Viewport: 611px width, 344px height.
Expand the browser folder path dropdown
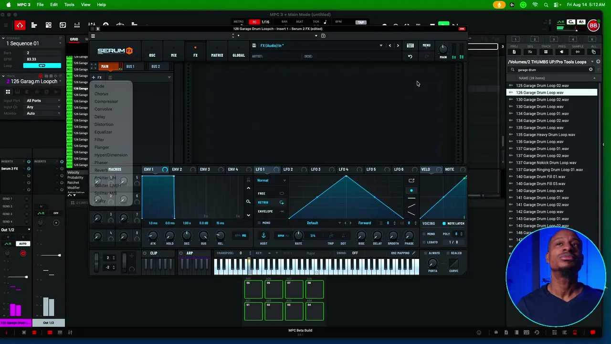coord(592,62)
